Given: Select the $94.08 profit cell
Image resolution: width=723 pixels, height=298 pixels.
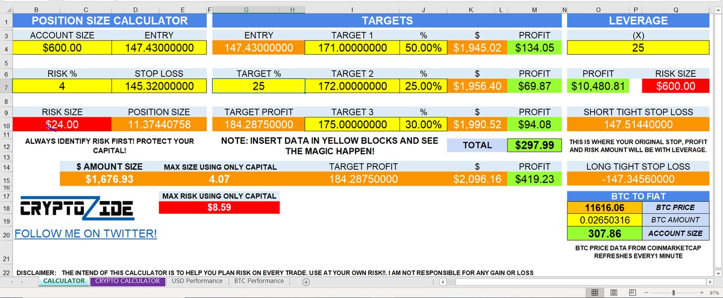Looking at the screenshot, I should tap(534, 125).
